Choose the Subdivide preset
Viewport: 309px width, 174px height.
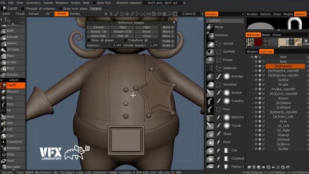click(230, 68)
